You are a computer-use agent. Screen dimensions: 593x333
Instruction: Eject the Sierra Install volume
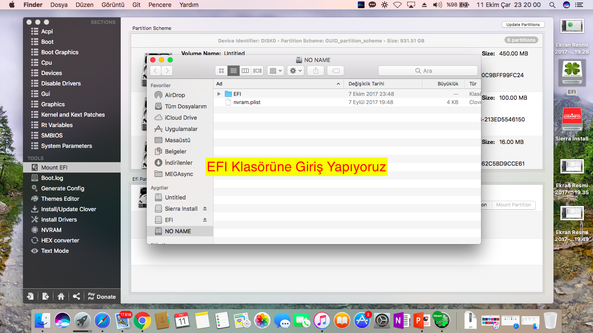(205, 209)
